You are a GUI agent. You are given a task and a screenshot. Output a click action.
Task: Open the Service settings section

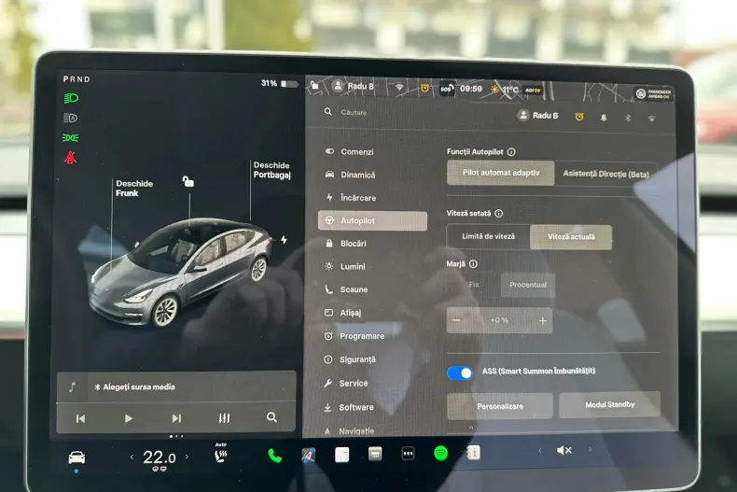[x=346, y=383]
